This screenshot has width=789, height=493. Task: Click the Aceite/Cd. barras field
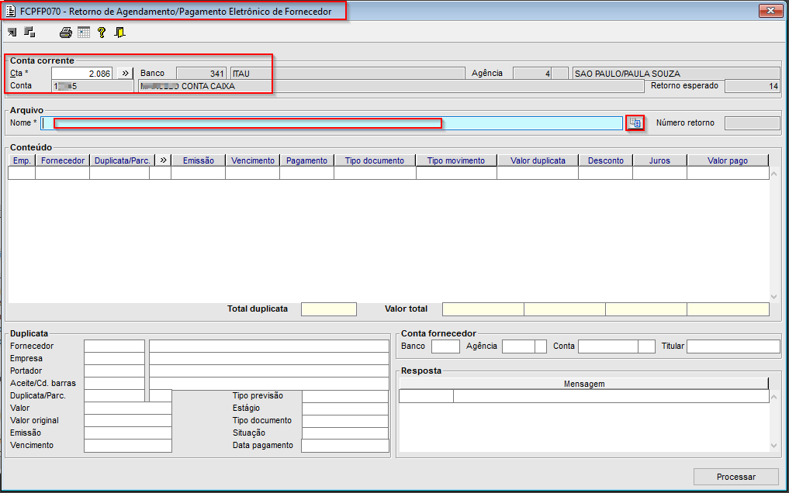(114, 383)
